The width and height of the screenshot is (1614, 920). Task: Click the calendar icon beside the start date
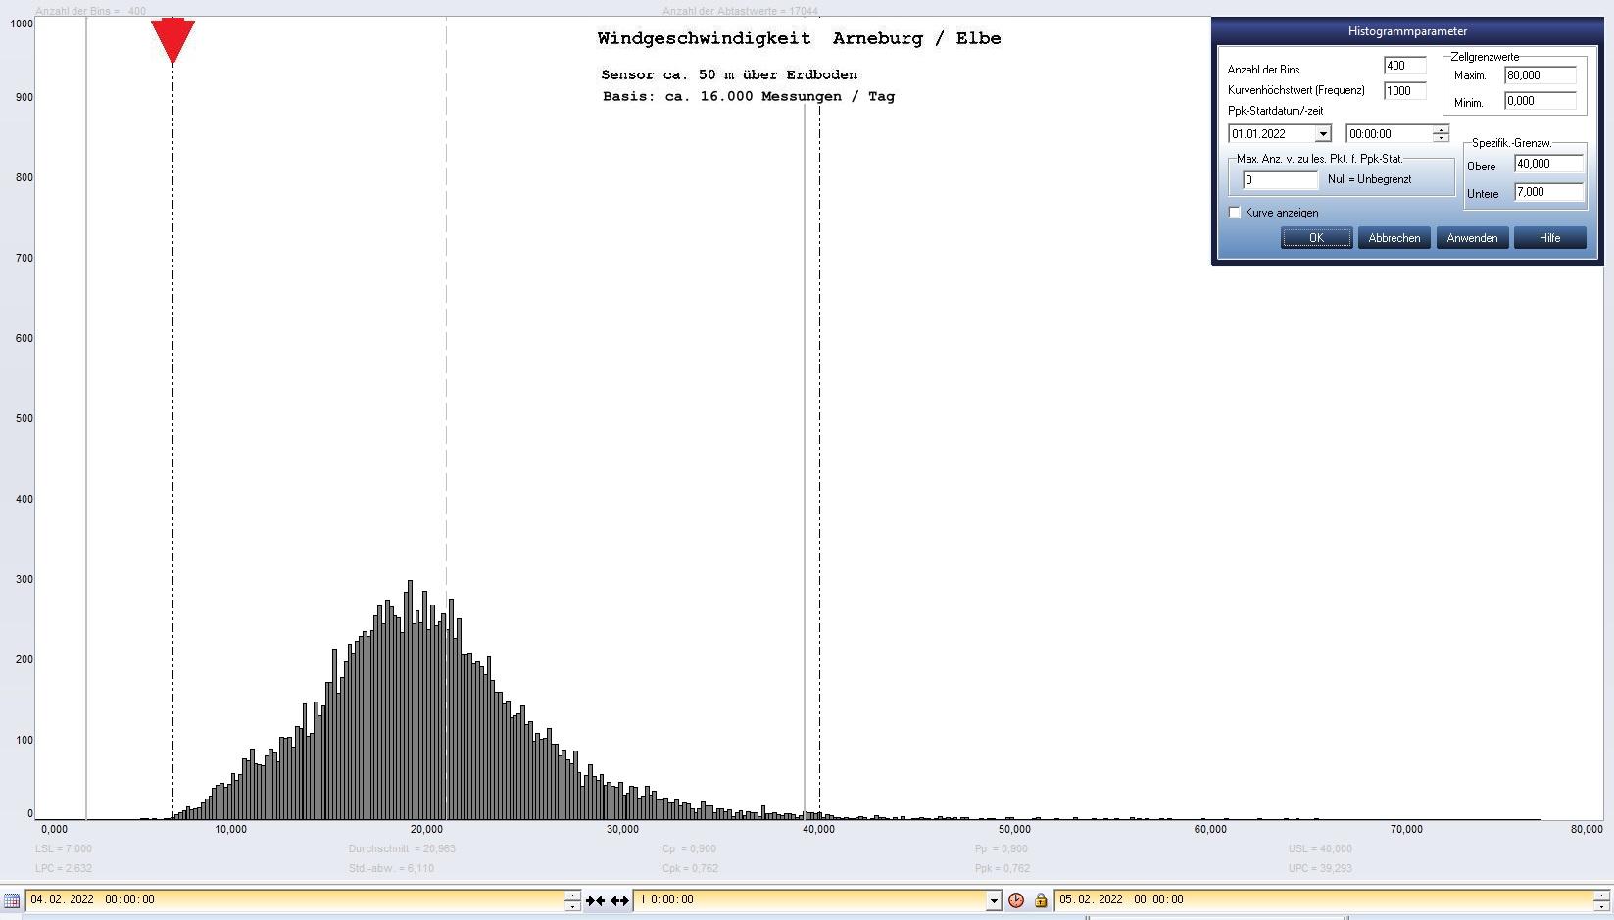(x=12, y=899)
